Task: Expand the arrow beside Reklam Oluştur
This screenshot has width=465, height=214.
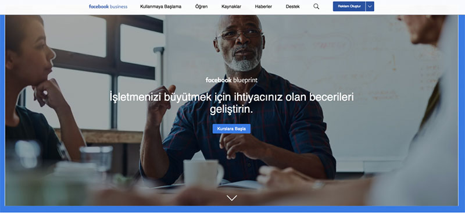Action: (370, 6)
